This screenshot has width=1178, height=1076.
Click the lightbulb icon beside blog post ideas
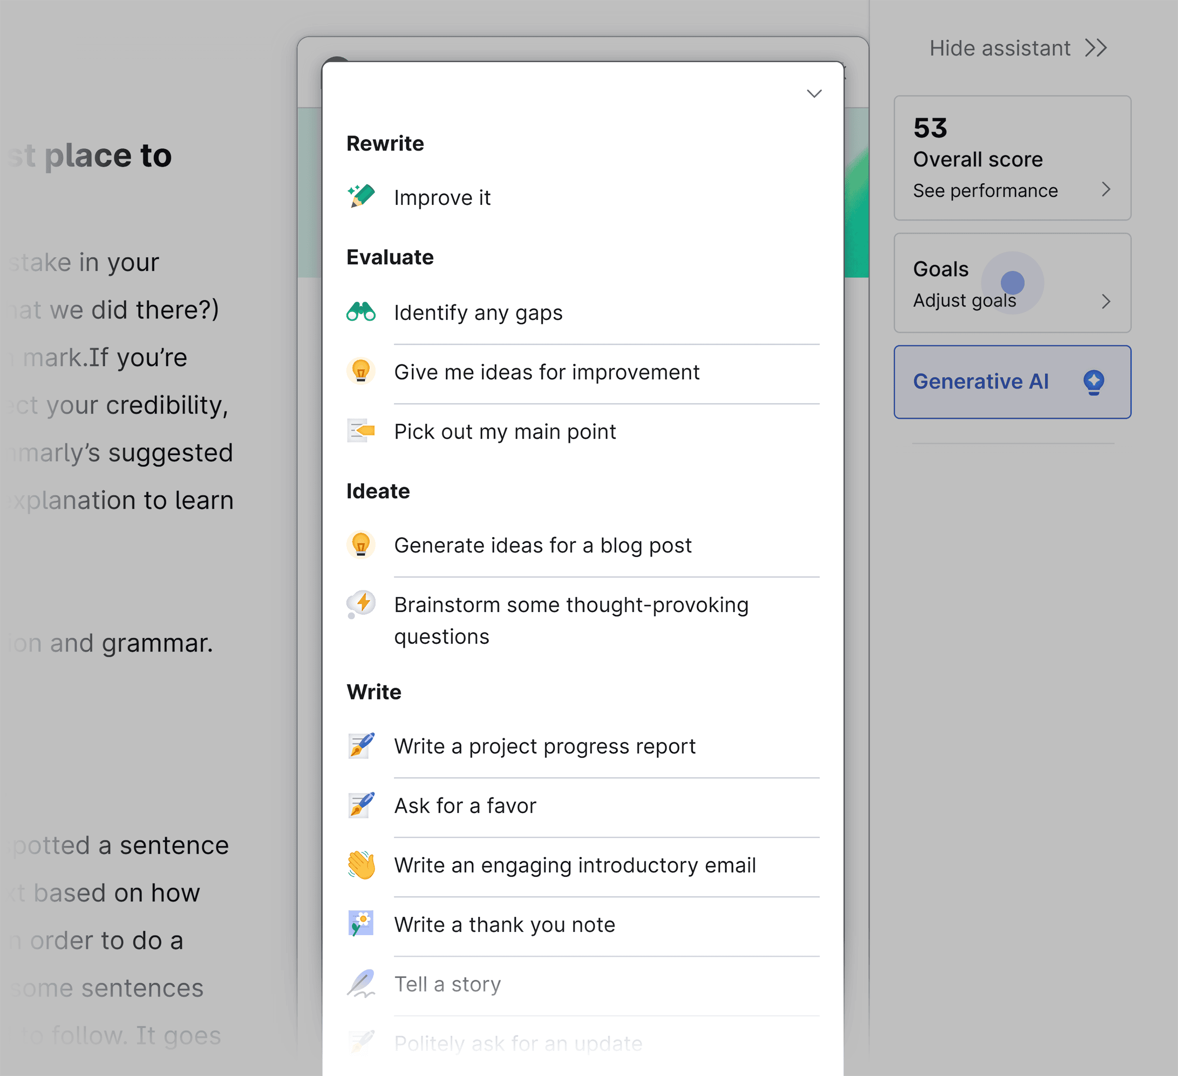tap(360, 545)
